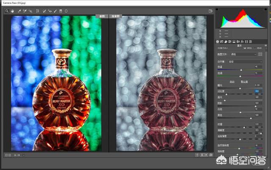Screen dimensions: 271x170
Task: Toggle full screen mode icon at top right
Action: (x=210, y=11)
